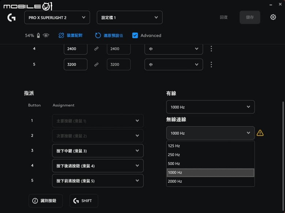This screenshot has height=213, width=285.
Task: Open the 中 dropdown in DPI row 4
Action: click(x=174, y=49)
